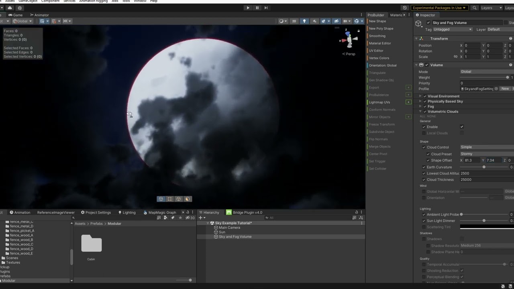Expand the Physically Based Sky override

click(420, 102)
